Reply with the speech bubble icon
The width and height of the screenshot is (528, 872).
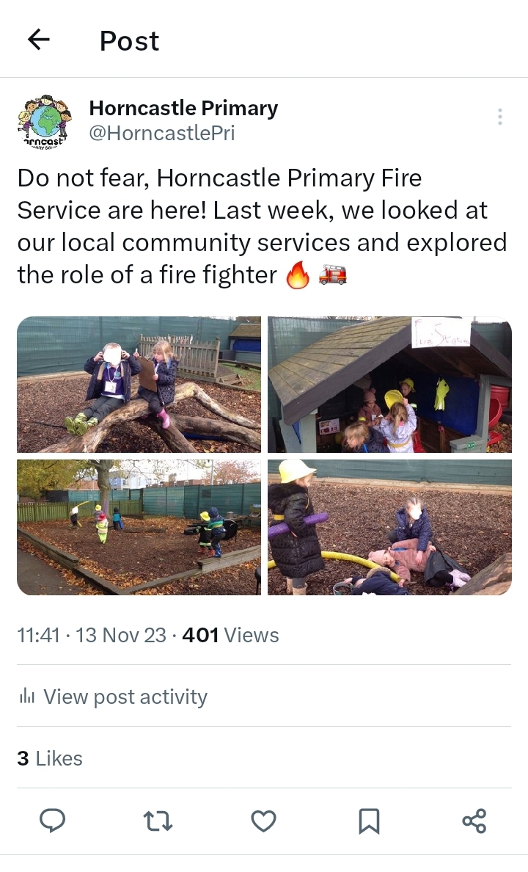click(53, 821)
